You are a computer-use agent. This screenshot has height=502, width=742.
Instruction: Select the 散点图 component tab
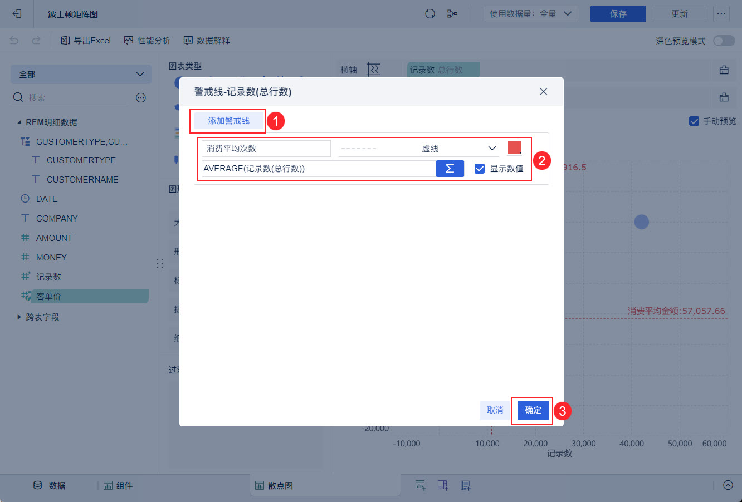point(325,486)
